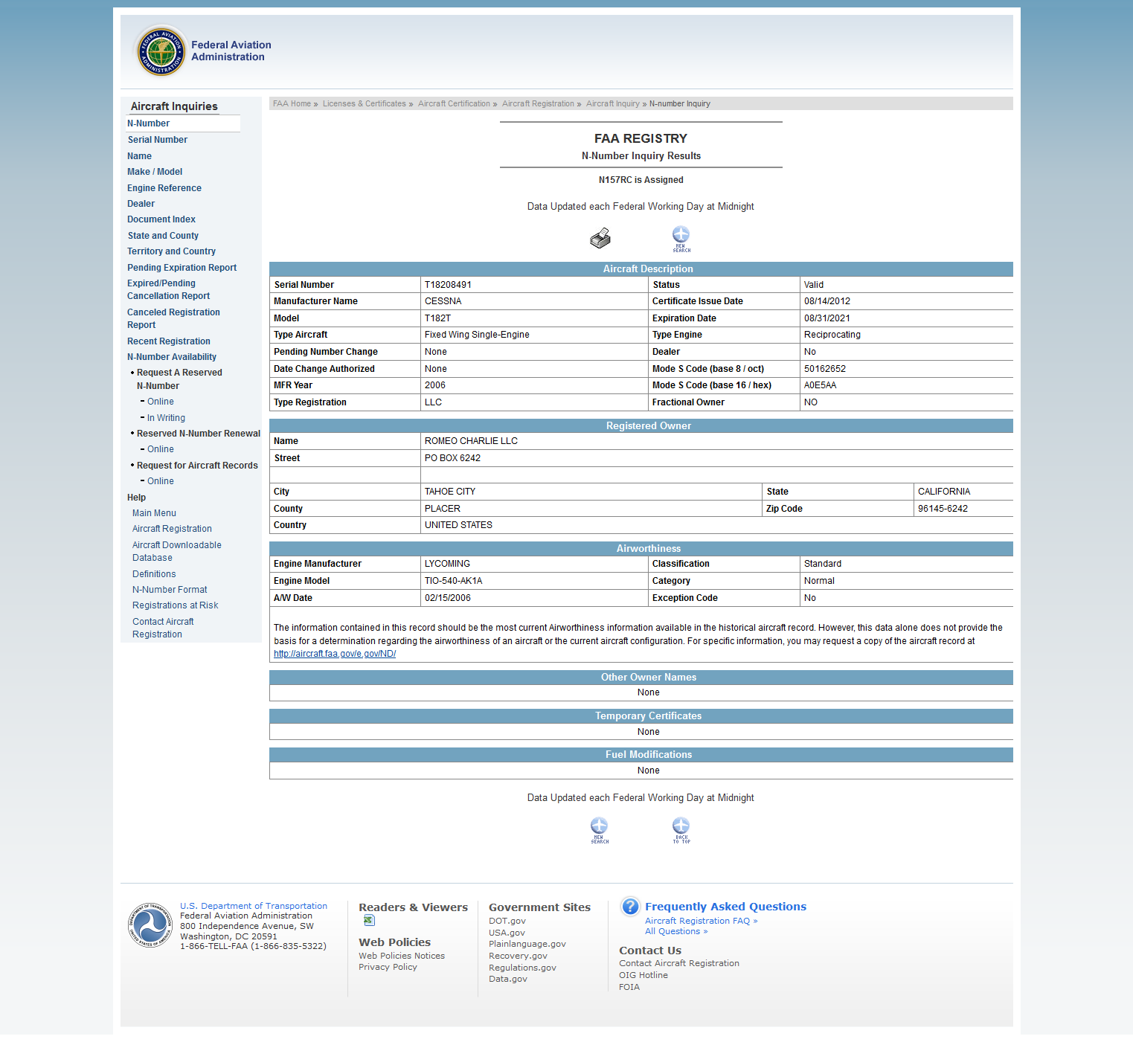This screenshot has height=1042, width=1133.
Task: Open the aircraft.faa.gov/e.gov/ND/ link
Action: (x=335, y=654)
